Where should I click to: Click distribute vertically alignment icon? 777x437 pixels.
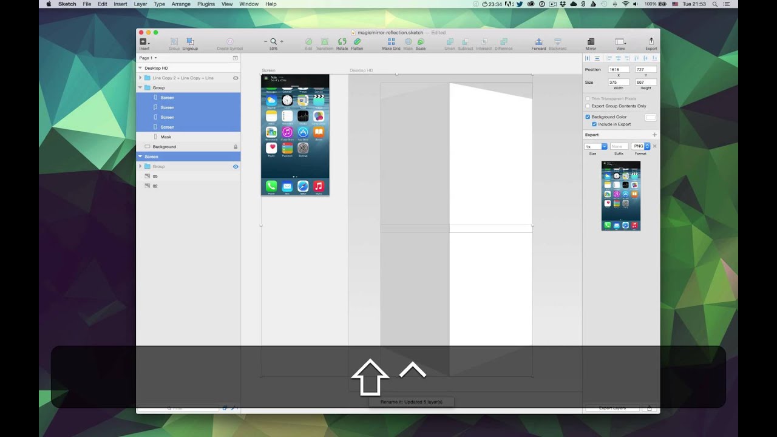597,58
